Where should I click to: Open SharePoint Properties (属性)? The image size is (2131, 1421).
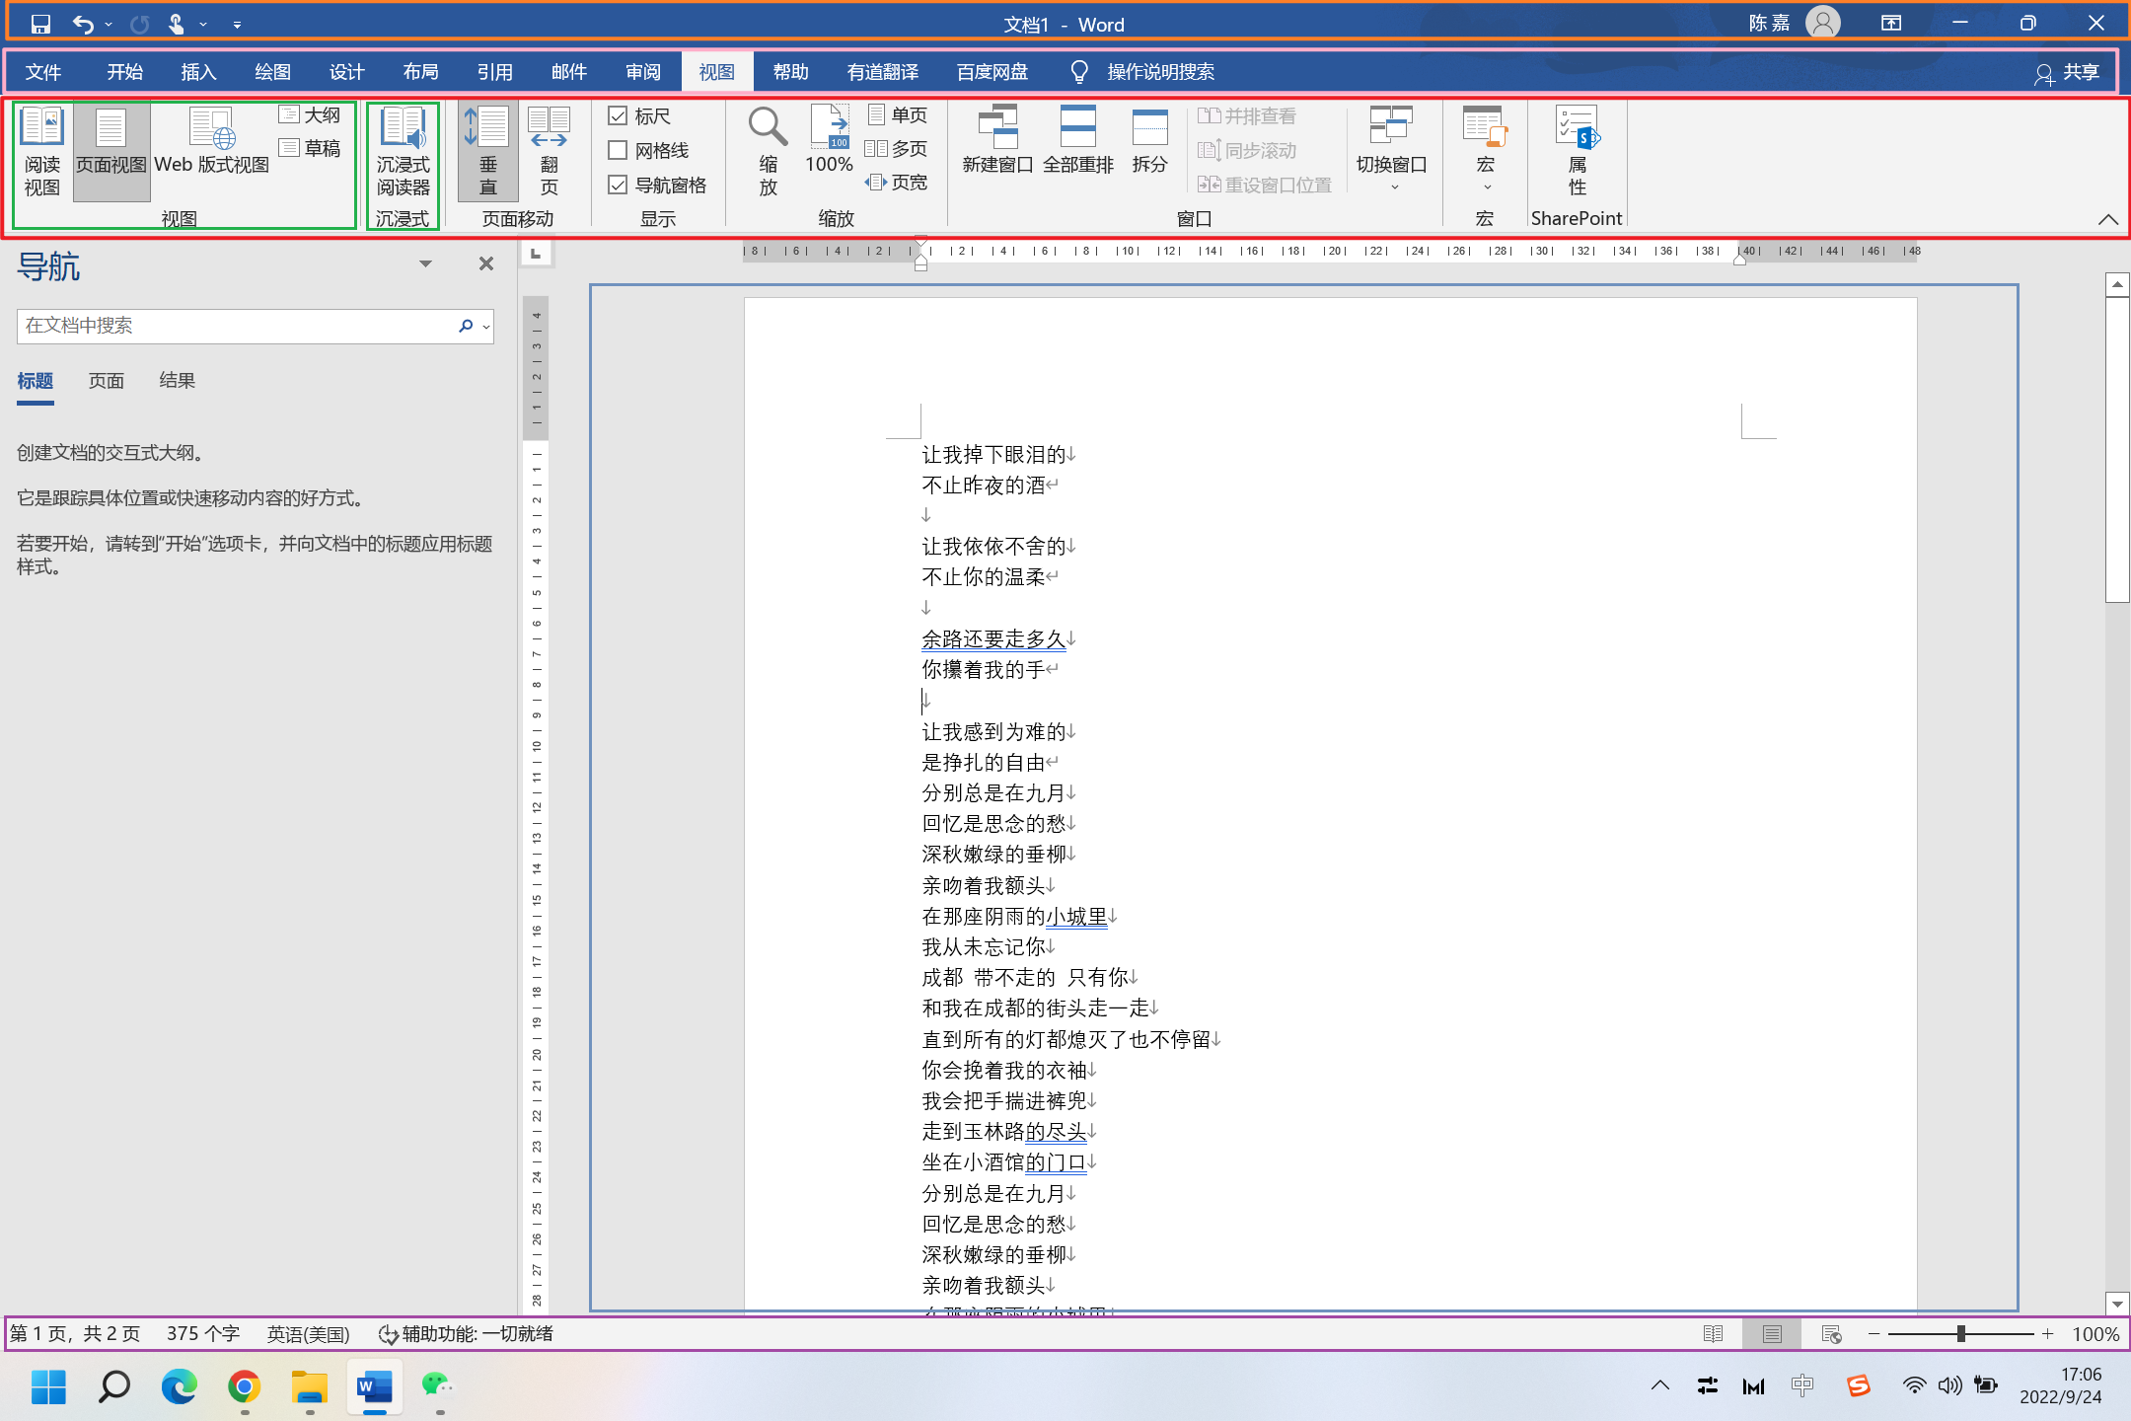1577,152
